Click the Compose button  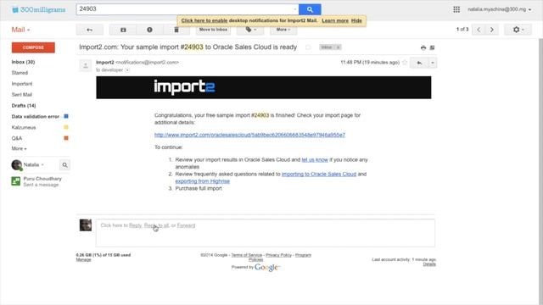(33, 47)
